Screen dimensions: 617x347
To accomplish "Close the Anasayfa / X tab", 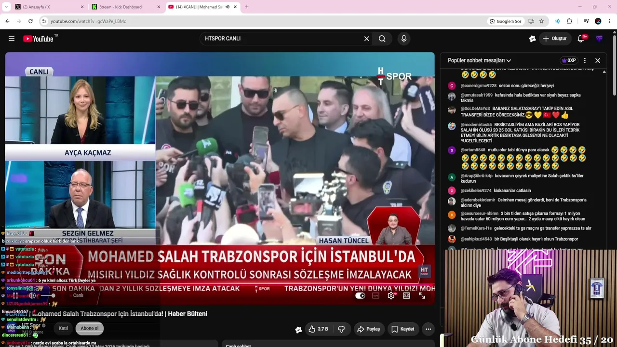I will pyautogui.click(x=82, y=7).
